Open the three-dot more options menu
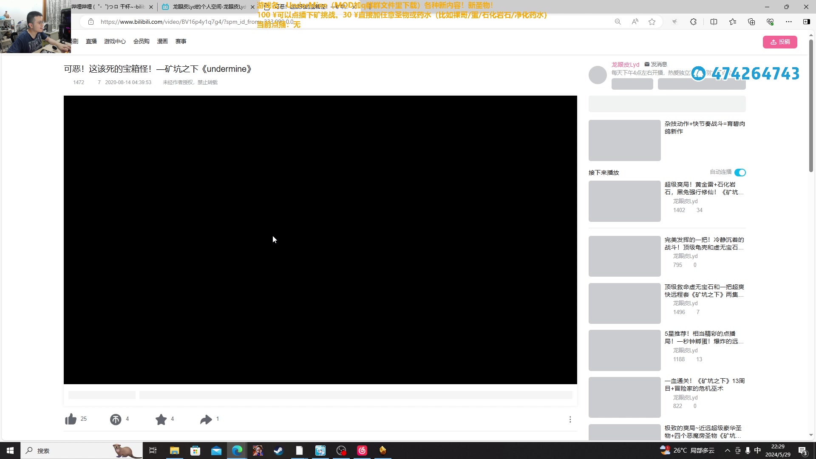This screenshot has height=459, width=816. coord(570,419)
